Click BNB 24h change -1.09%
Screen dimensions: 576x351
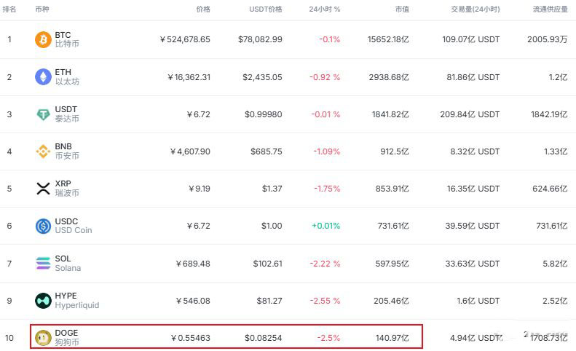pos(326,151)
